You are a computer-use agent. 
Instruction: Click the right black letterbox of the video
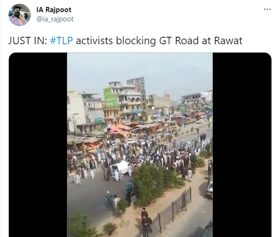[242, 144]
